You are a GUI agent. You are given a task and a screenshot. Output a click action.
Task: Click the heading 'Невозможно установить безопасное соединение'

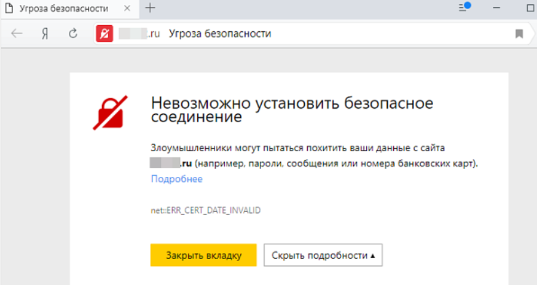click(x=292, y=109)
